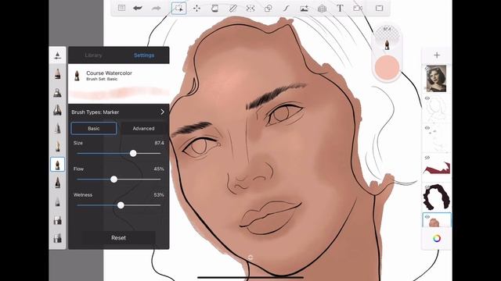This screenshot has width=501, height=281.
Task: Select the Basic settings tab
Action: coord(94,128)
